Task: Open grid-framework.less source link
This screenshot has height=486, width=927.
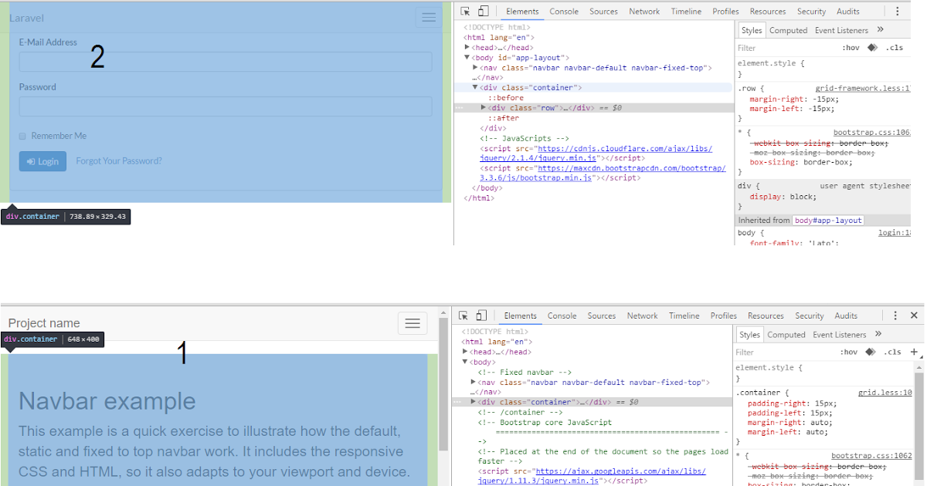Action: (864, 88)
